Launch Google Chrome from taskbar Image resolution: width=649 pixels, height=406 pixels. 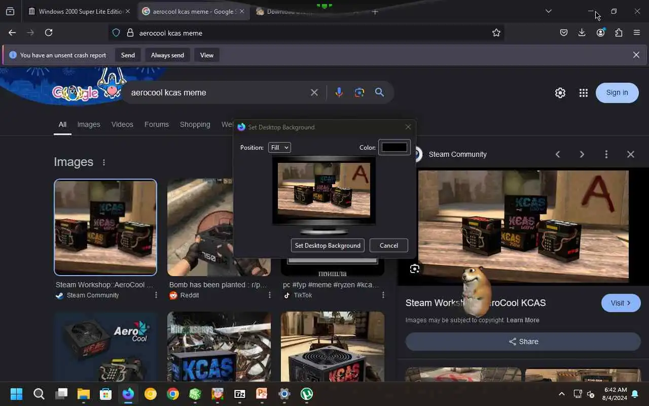[x=173, y=394]
